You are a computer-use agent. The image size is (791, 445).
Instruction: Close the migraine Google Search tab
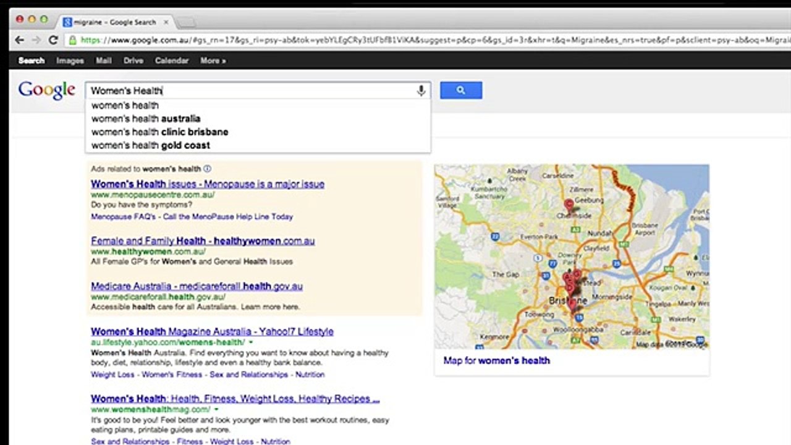coord(166,22)
